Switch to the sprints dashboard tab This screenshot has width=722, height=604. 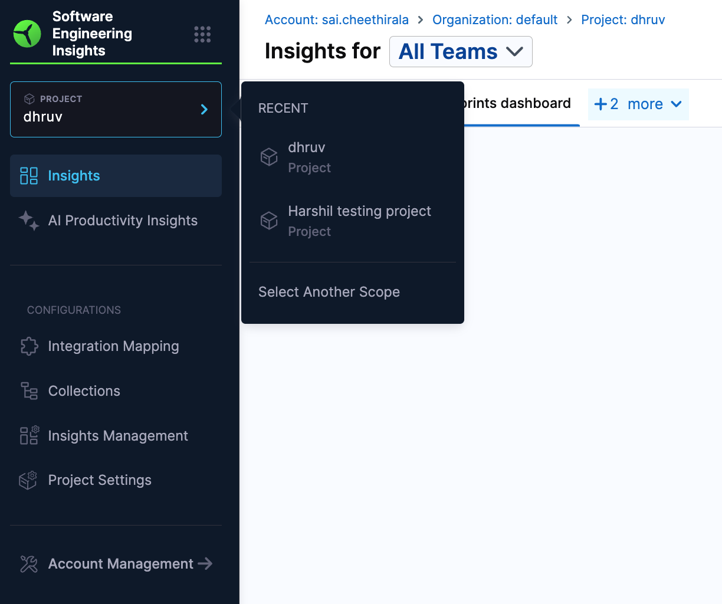coord(518,104)
